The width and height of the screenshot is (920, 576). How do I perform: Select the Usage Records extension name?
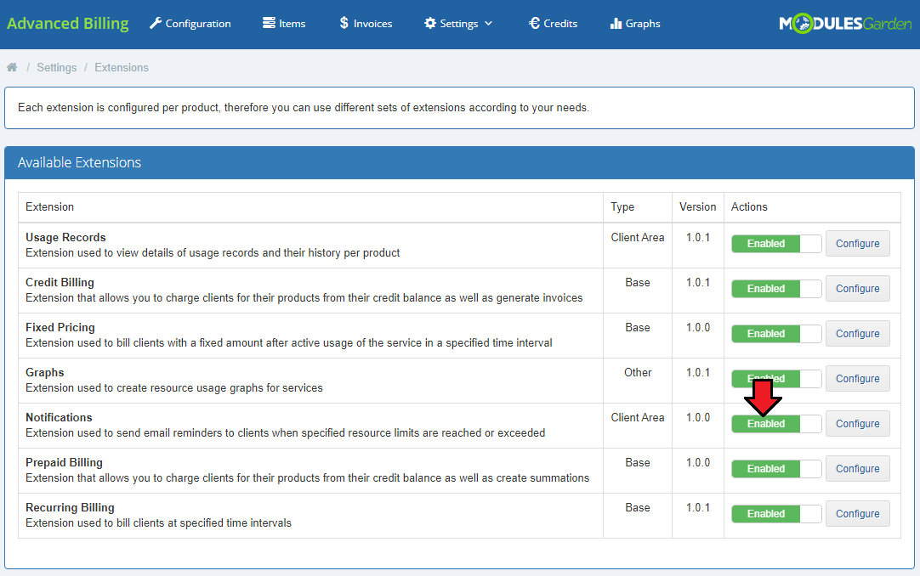65,237
